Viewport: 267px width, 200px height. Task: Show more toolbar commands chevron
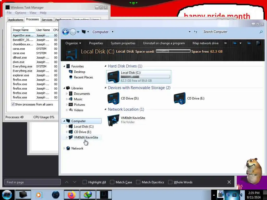pos(226,43)
